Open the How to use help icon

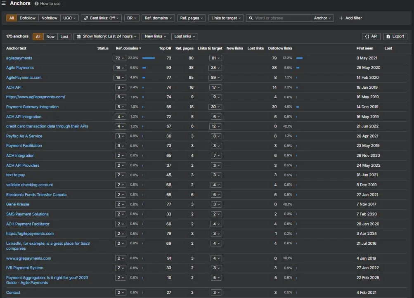pyautogui.click(x=36, y=4)
